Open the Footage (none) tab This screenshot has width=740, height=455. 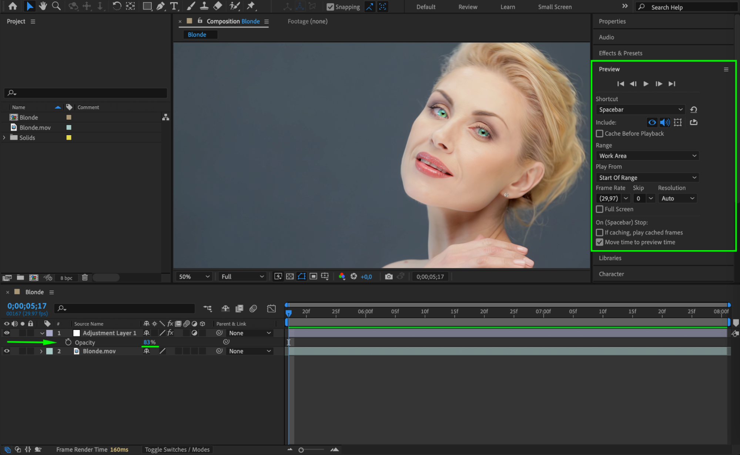pos(307,21)
